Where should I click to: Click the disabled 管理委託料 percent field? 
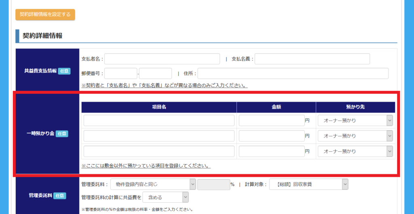213,185
